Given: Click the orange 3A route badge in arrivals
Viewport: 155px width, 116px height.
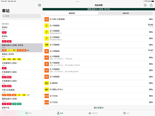Looking at the screenshot, I should (x=47, y=19).
